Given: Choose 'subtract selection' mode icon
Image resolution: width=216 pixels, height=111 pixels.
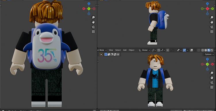Looking at the screenshot, I should pyautogui.click(x=112, y=54).
